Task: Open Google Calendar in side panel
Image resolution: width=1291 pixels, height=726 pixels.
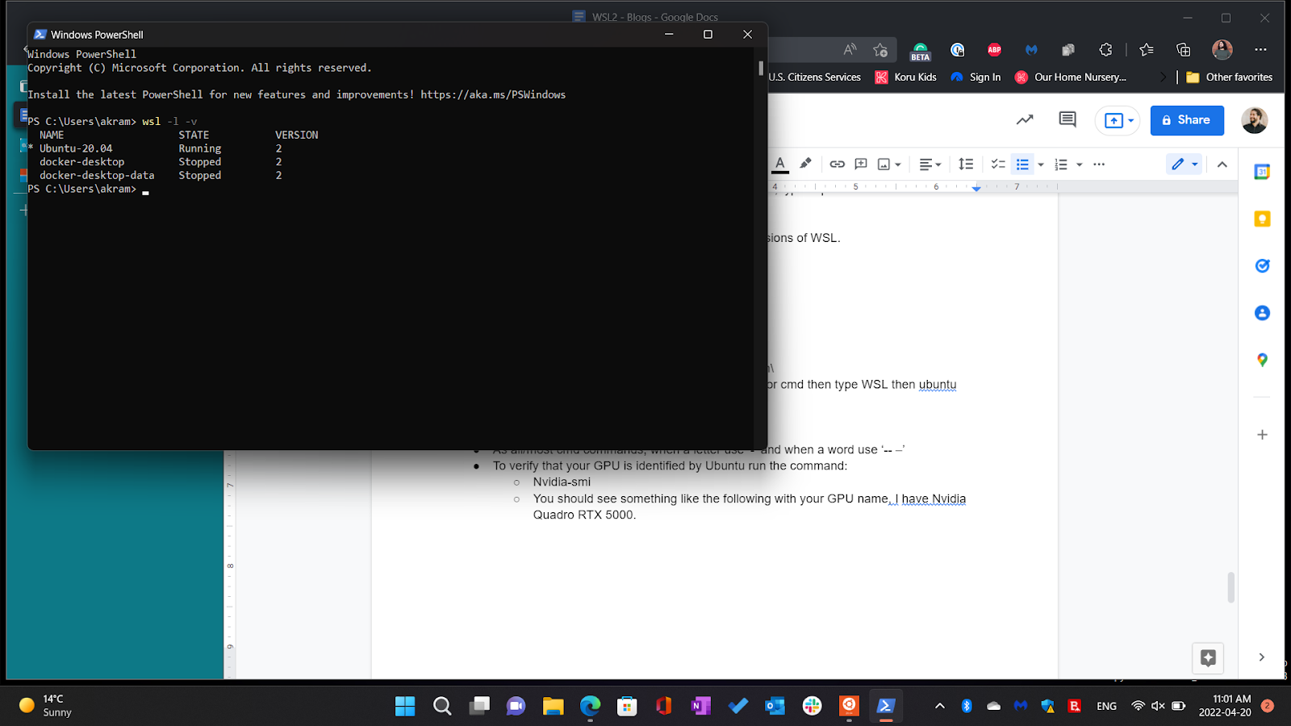Action: coord(1262,172)
